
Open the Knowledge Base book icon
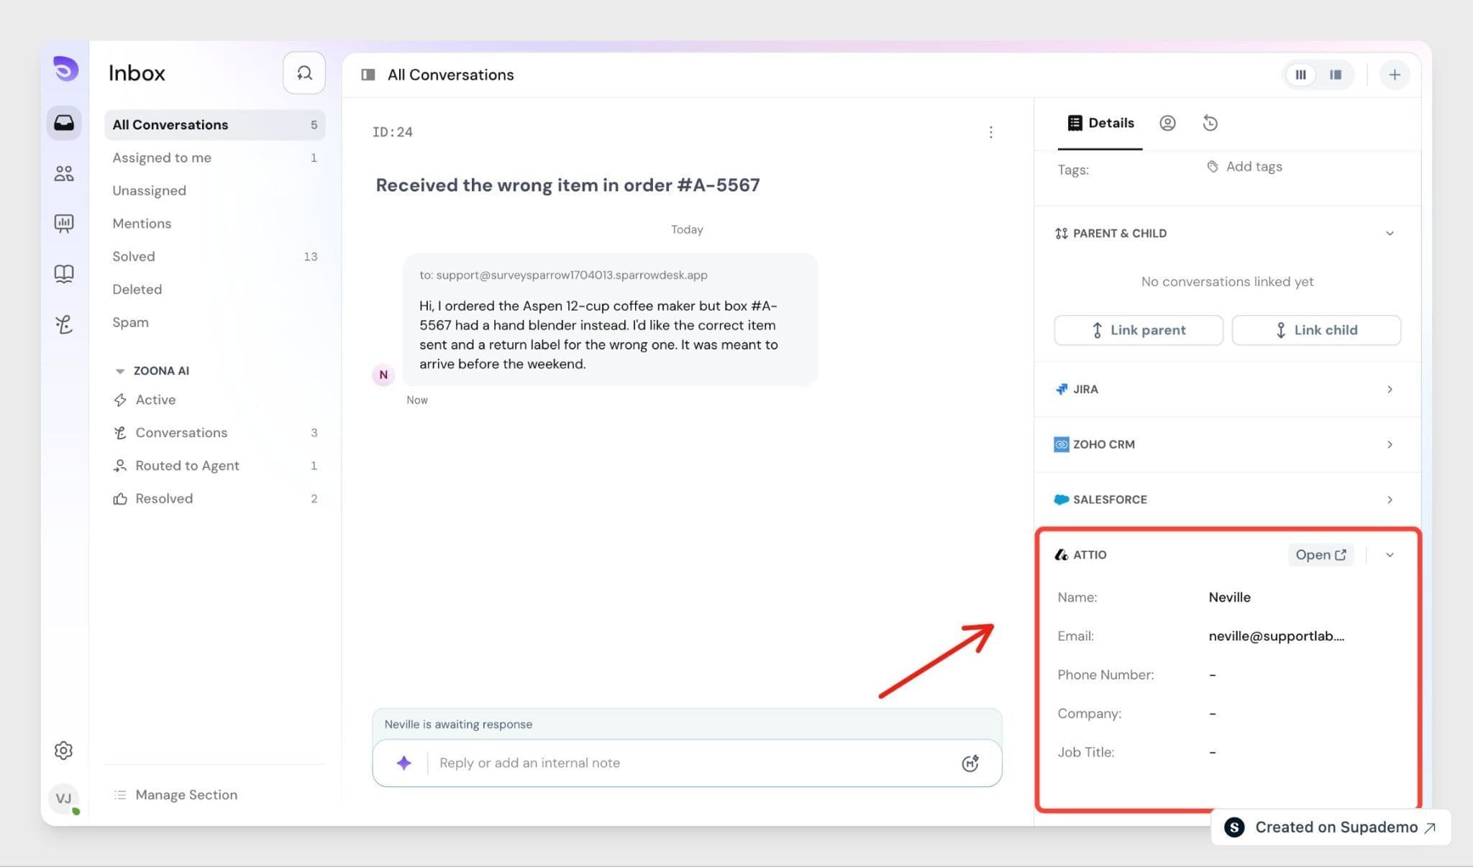(x=64, y=274)
